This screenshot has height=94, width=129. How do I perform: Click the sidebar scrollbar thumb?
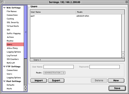pyautogui.click(x=25, y=32)
